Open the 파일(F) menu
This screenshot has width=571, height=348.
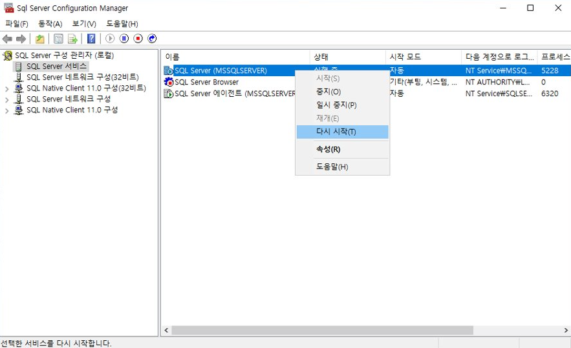[x=17, y=24]
